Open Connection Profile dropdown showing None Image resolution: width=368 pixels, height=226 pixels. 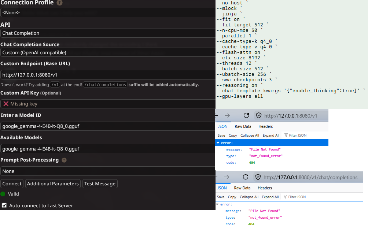pyautogui.click(x=108, y=13)
